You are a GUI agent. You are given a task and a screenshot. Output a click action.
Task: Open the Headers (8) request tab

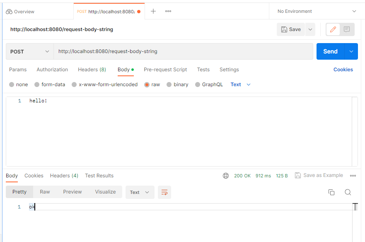coord(92,69)
